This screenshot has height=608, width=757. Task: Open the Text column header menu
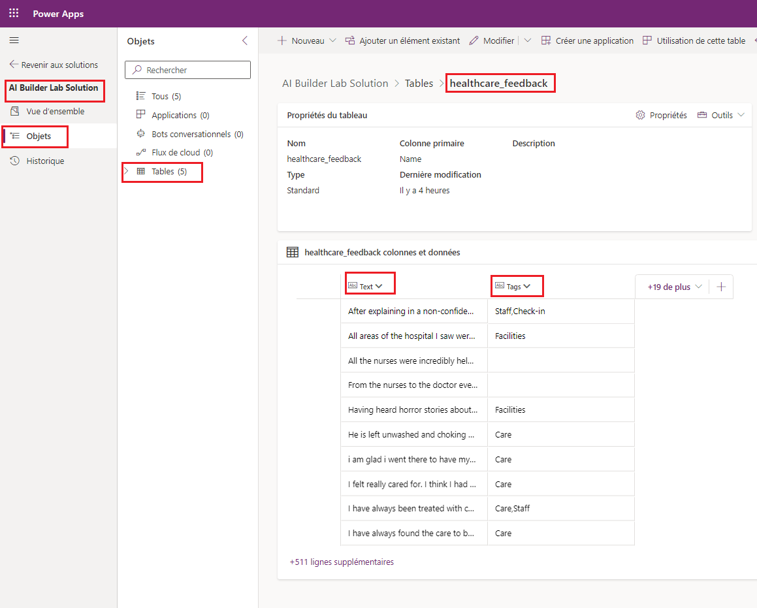click(x=379, y=286)
